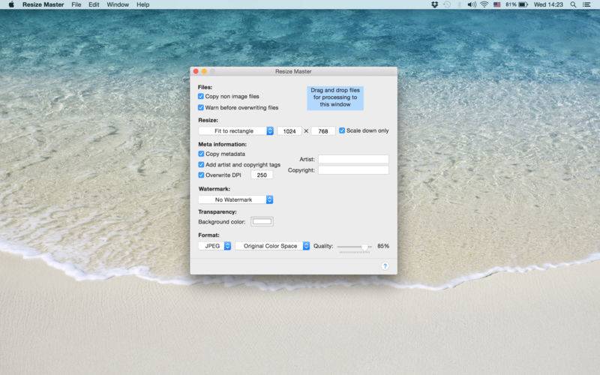This screenshot has height=375, width=600.
Task: Open the help question mark button
Action: point(385,266)
